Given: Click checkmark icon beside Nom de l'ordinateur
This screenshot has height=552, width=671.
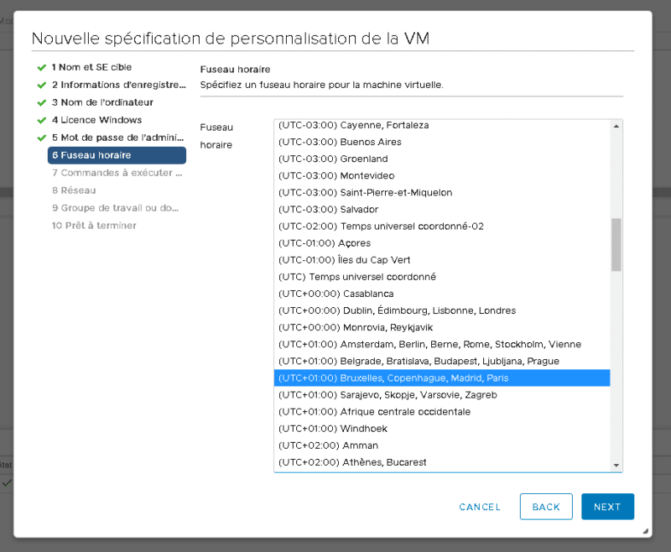Looking at the screenshot, I should click(x=41, y=102).
